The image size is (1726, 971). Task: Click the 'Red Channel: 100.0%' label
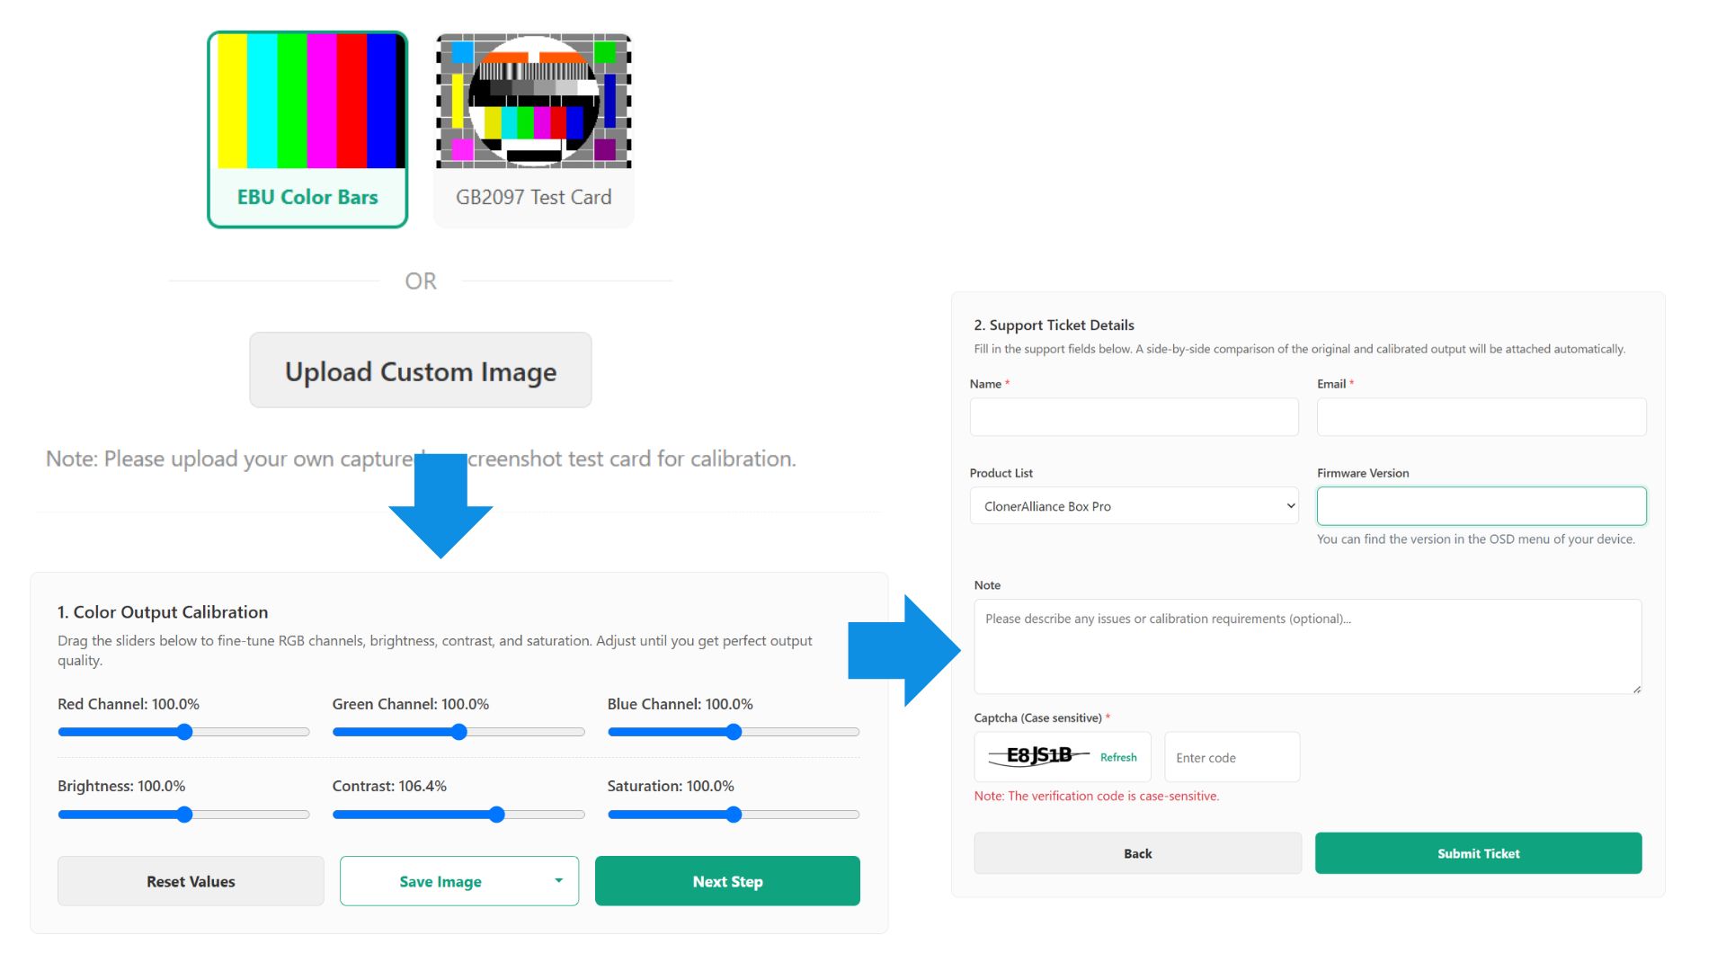(129, 704)
